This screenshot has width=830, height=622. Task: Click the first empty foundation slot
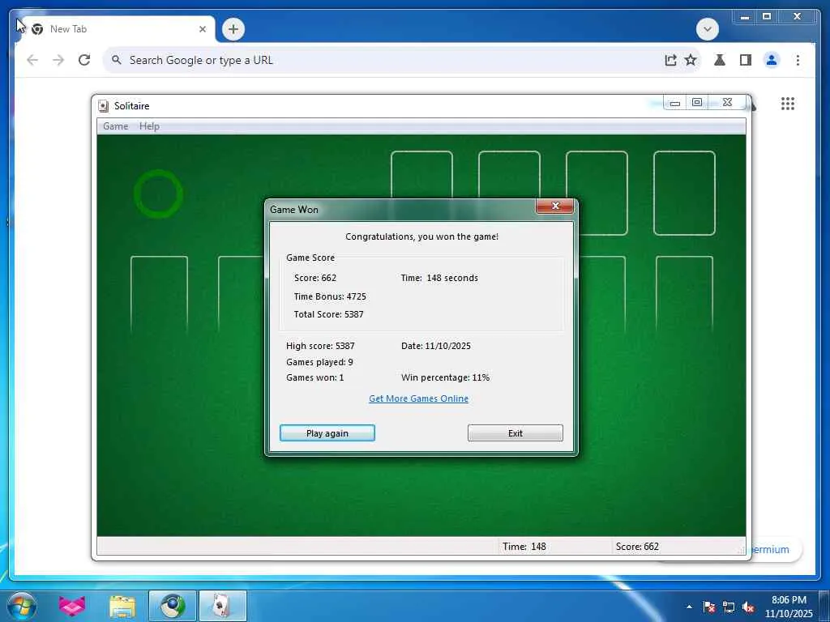point(421,175)
